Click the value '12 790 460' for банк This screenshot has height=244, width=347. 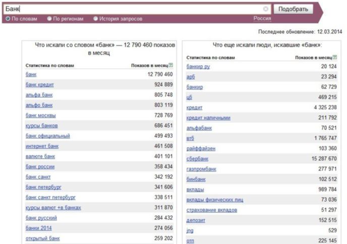[x=160, y=74]
